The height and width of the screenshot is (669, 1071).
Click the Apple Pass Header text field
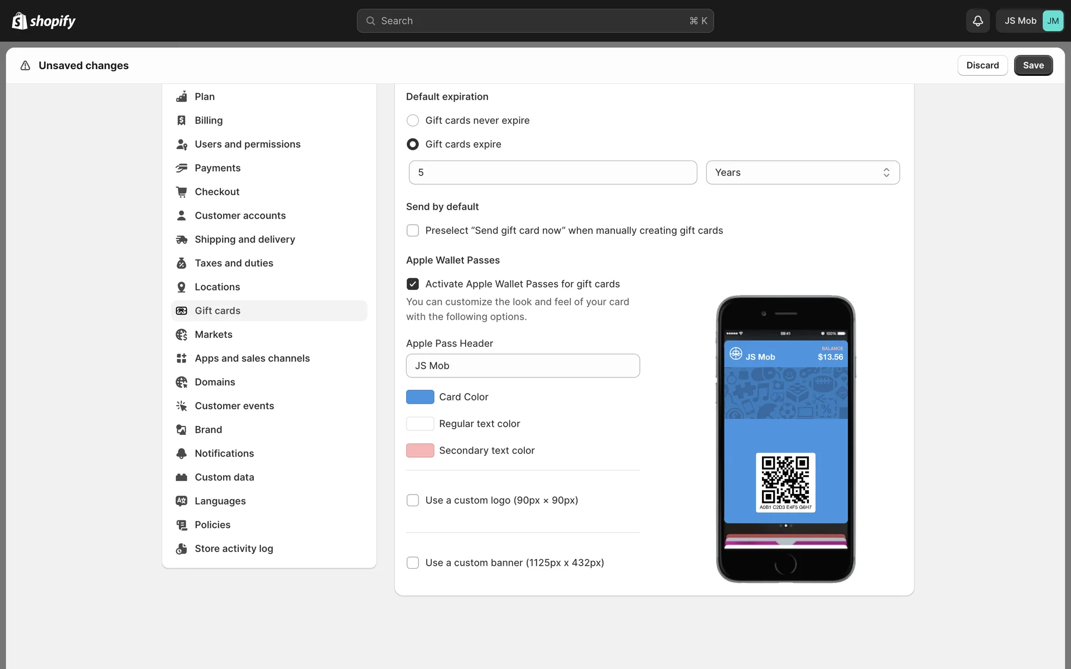tap(523, 366)
